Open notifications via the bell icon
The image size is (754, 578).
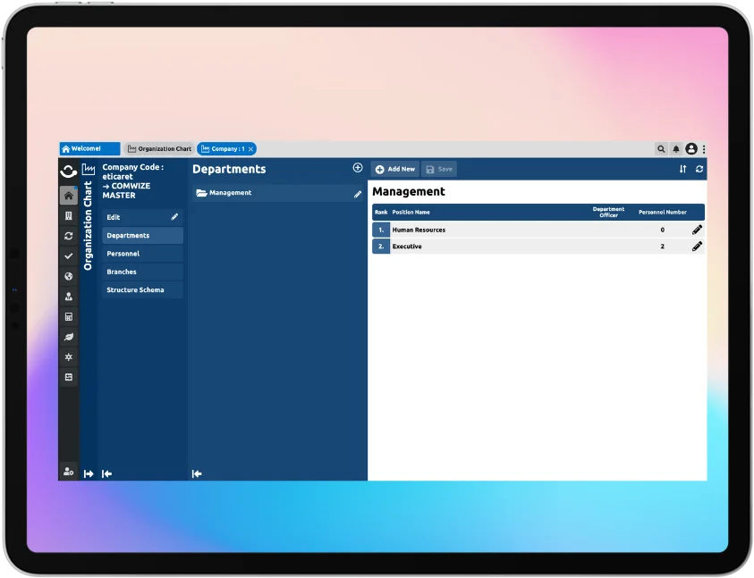pos(676,149)
